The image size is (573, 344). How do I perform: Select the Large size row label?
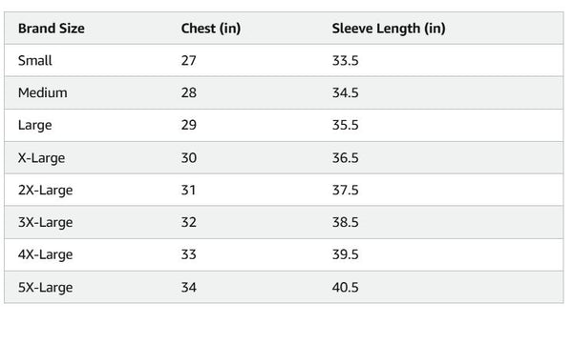pyautogui.click(x=35, y=126)
